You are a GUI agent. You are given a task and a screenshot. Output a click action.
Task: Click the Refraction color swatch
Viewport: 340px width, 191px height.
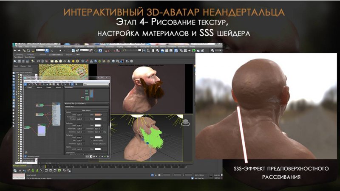click(x=98, y=137)
